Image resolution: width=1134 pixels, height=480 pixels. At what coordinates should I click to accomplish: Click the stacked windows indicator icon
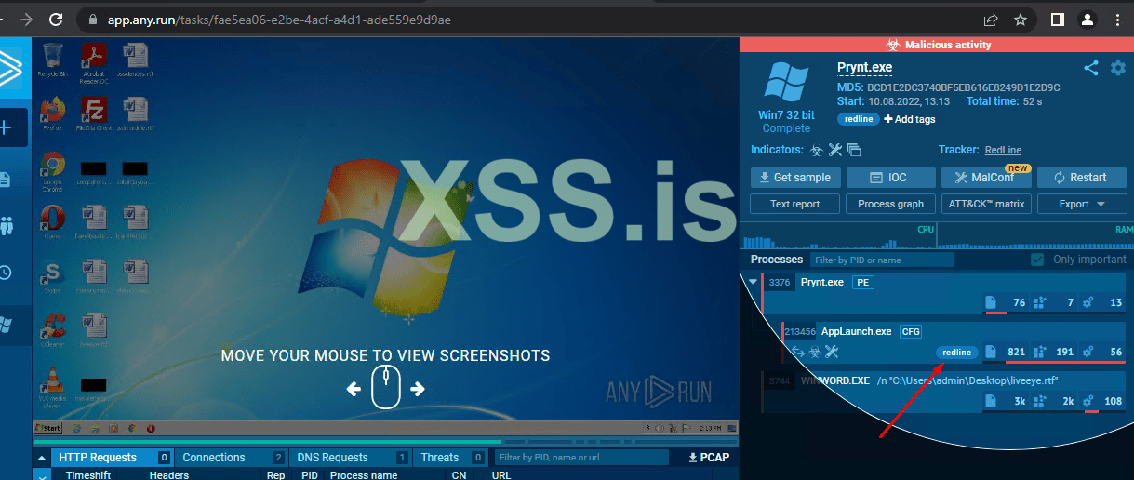[x=854, y=150]
